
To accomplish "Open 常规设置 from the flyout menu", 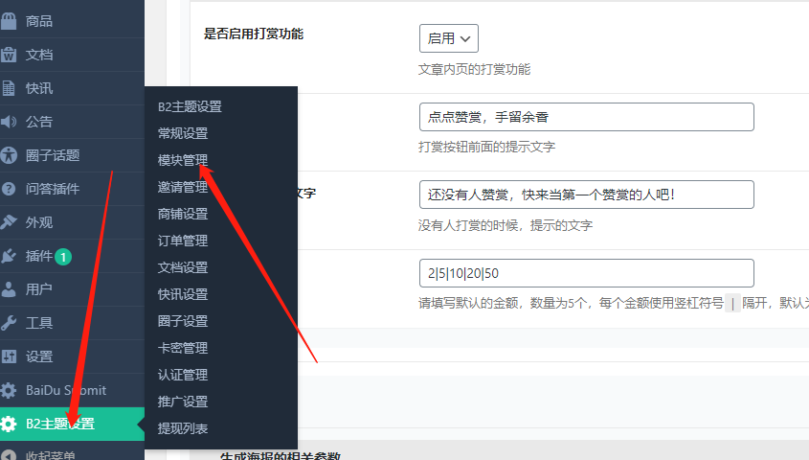I will (182, 133).
